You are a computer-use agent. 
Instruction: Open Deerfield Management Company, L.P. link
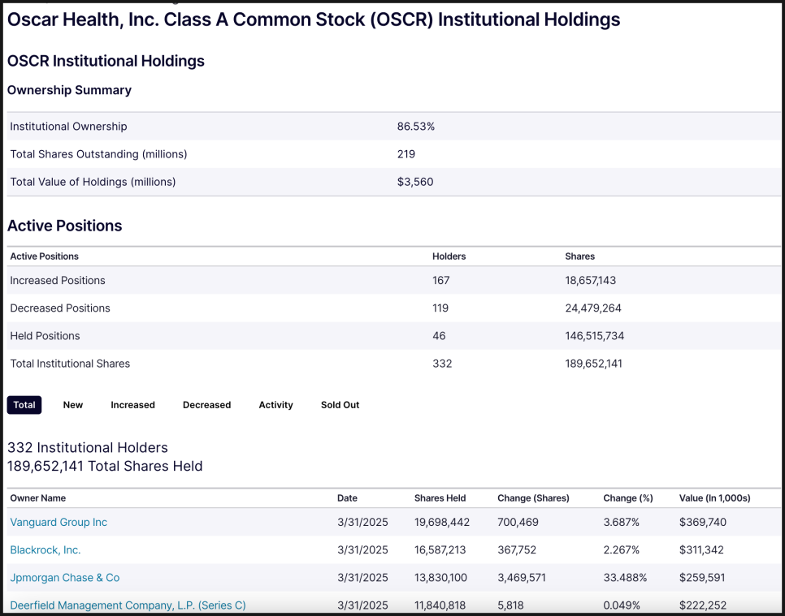click(x=128, y=605)
